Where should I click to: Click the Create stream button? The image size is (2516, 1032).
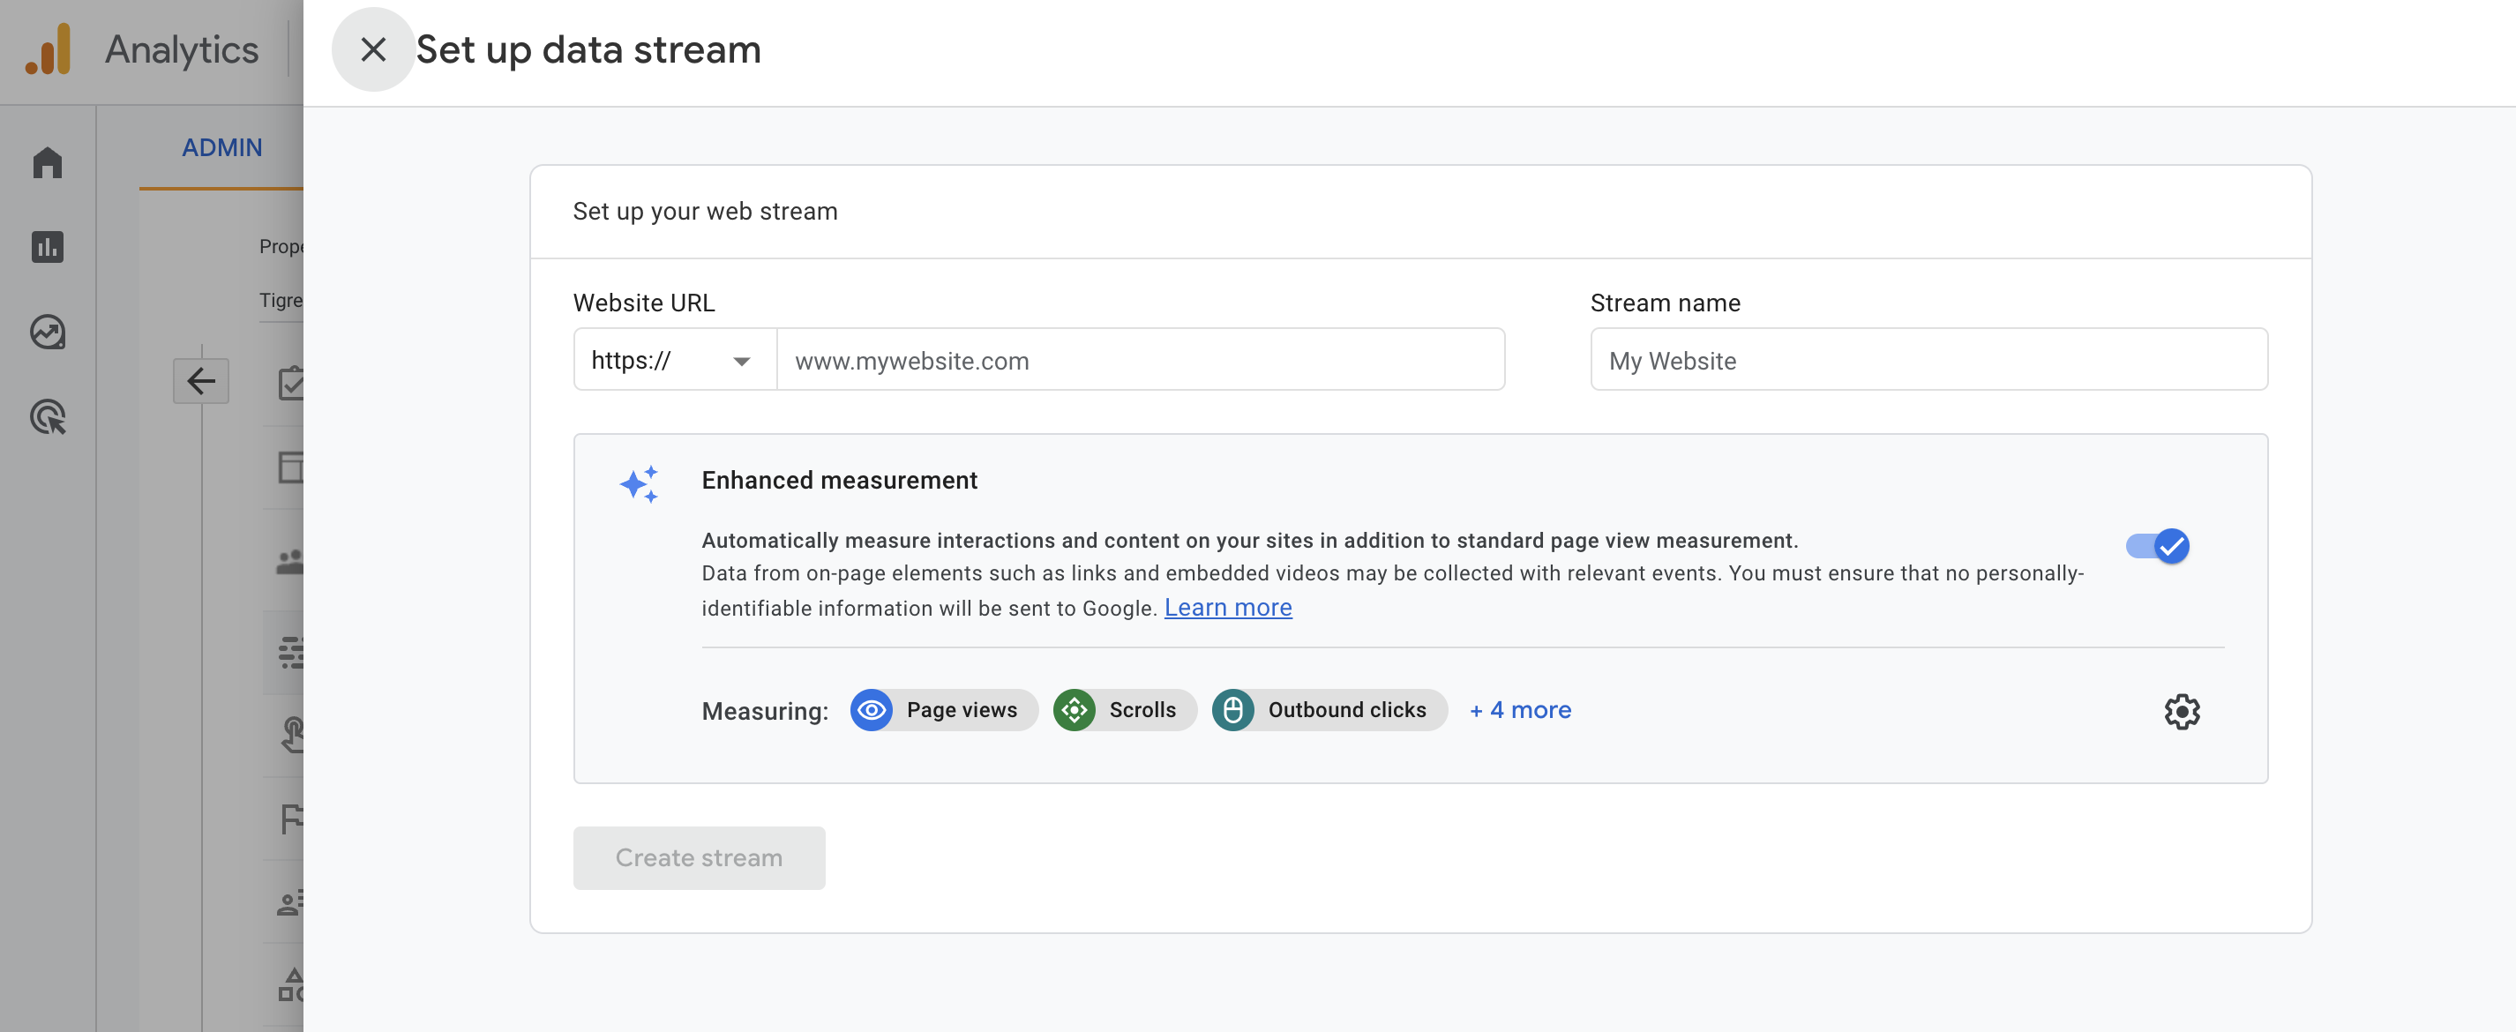point(698,856)
